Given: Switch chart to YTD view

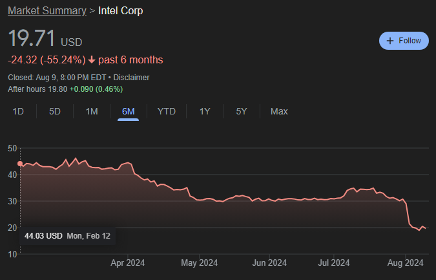Looking at the screenshot, I should click(x=166, y=111).
